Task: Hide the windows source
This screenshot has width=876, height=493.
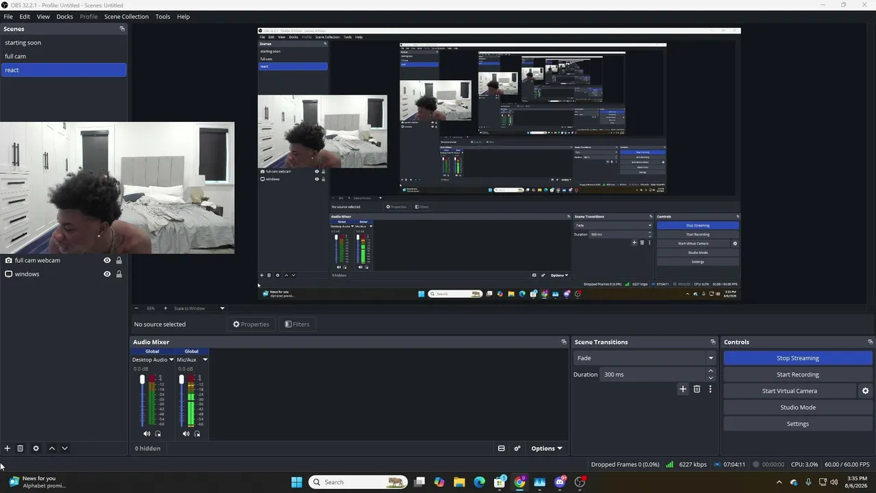Action: pos(107,274)
